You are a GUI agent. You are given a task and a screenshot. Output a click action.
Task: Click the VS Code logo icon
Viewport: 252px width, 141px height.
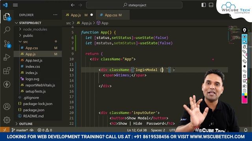tap(5, 5)
